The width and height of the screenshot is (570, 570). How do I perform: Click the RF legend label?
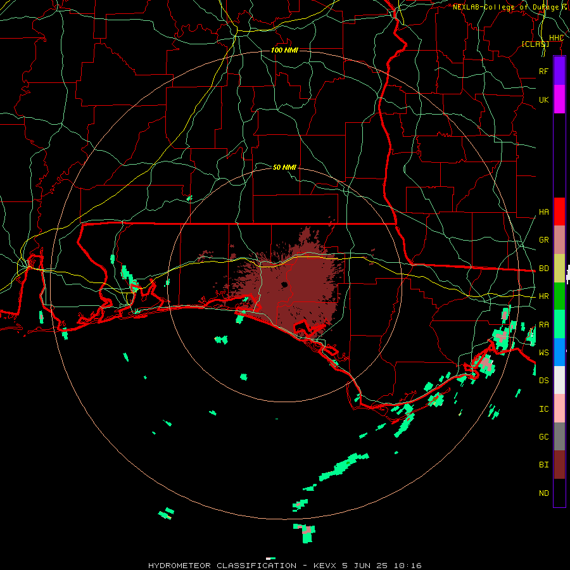[x=543, y=71]
